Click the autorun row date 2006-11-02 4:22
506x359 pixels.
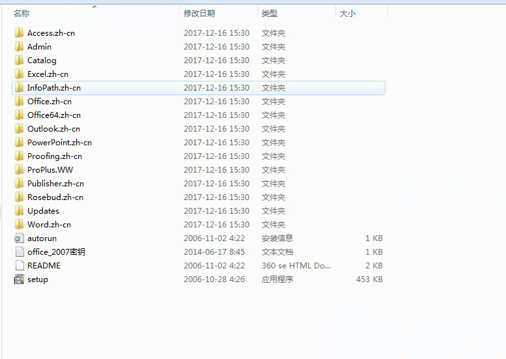point(214,238)
